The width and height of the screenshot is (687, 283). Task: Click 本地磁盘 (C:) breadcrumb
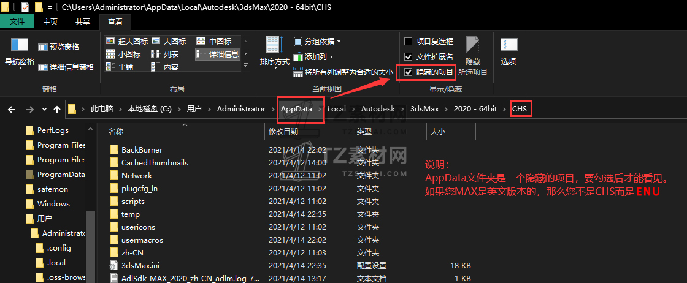tap(150, 109)
